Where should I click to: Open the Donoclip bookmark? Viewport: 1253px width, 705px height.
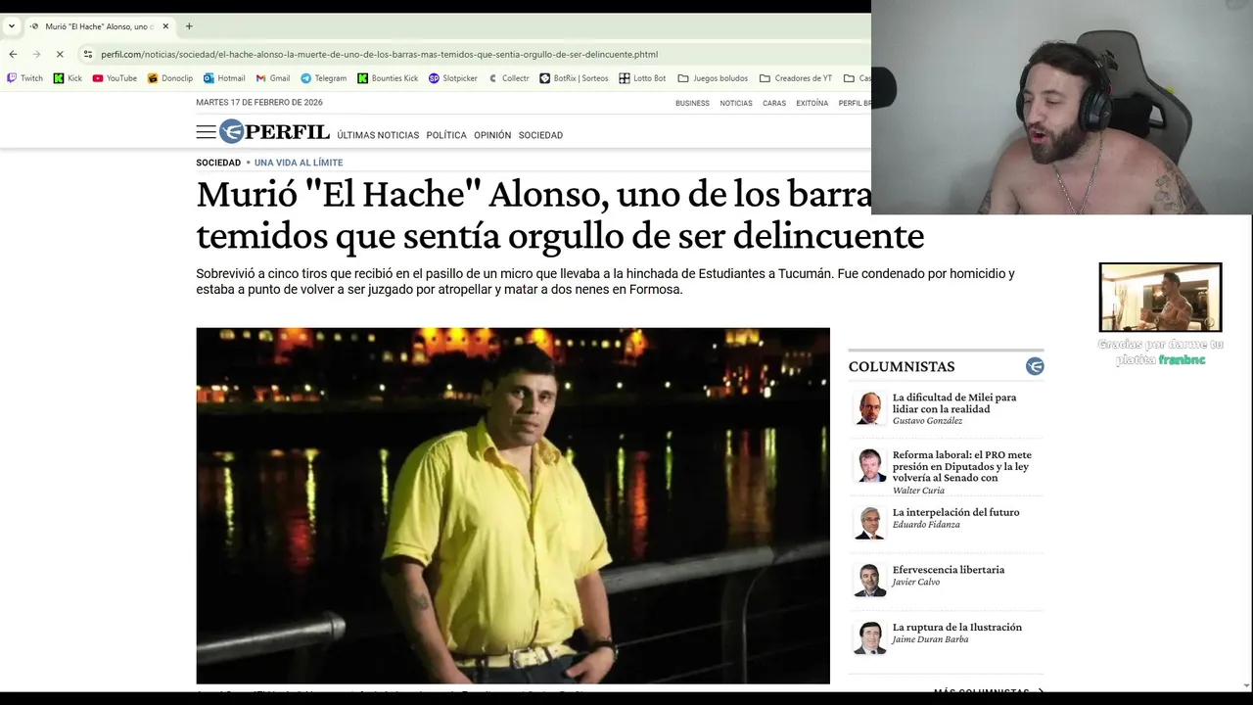[170, 78]
